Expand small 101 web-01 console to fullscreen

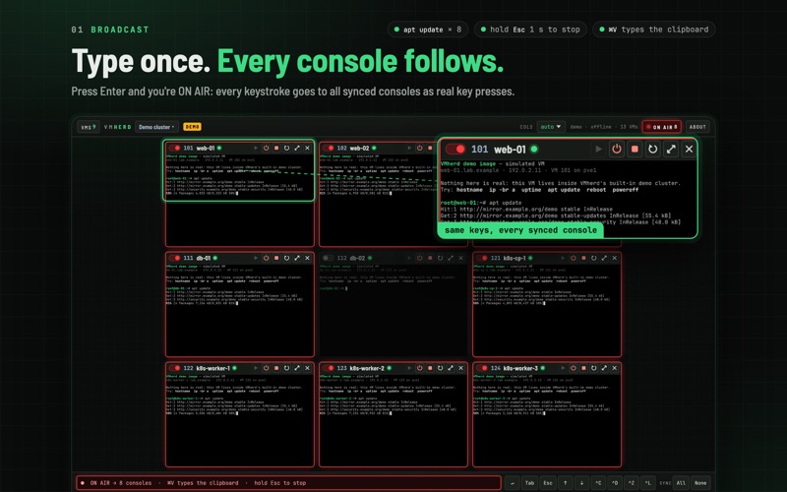297,149
